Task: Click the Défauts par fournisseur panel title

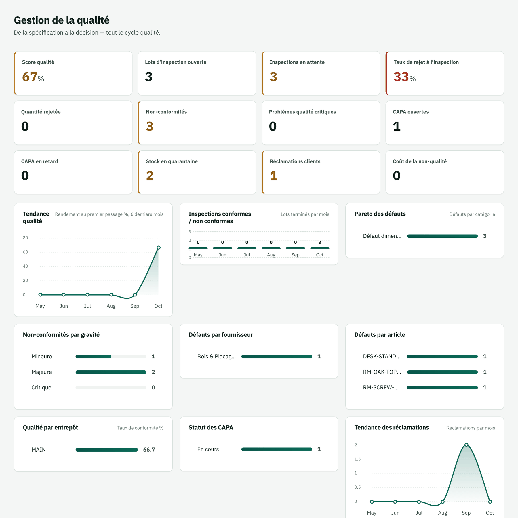Action: pyautogui.click(x=221, y=335)
